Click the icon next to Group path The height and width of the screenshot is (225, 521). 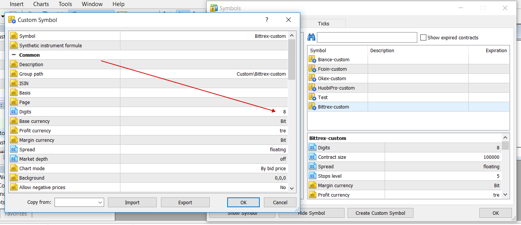click(x=14, y=74)
